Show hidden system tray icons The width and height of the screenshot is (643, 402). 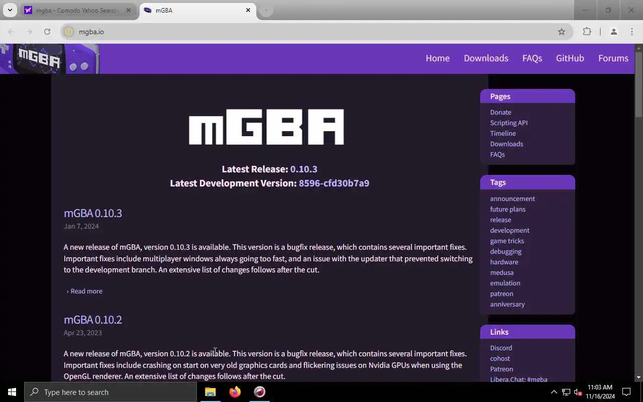tap(554, 392)
